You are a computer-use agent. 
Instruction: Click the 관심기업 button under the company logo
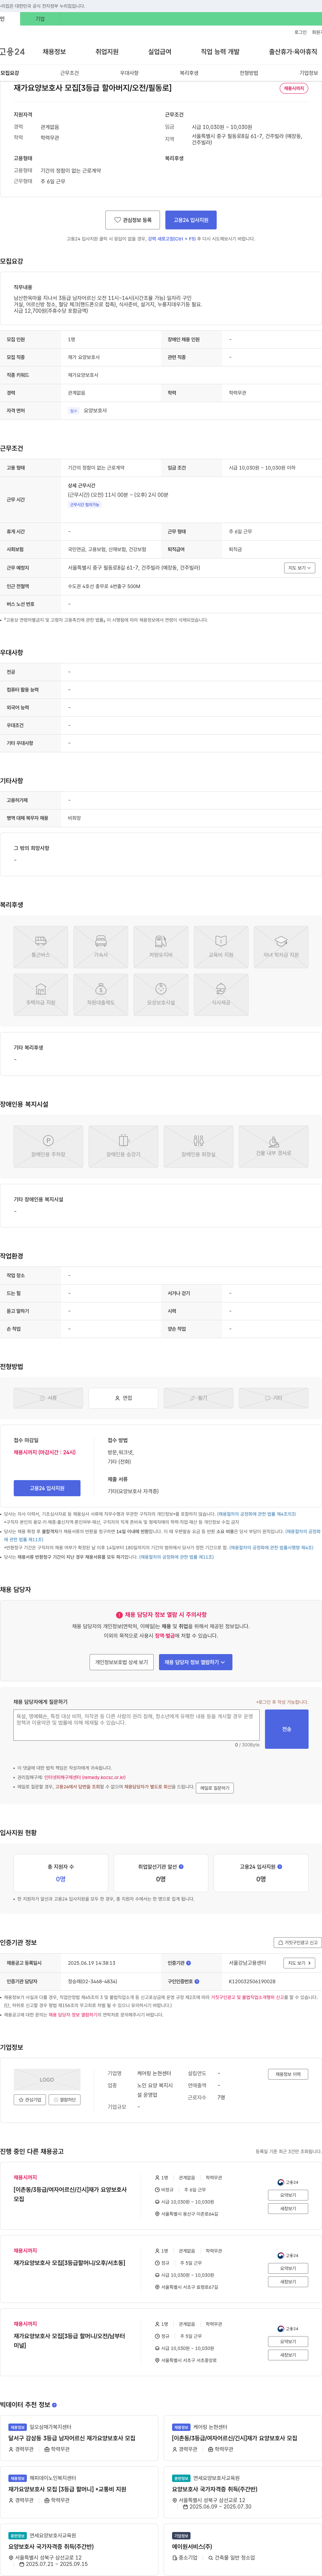30,2100
